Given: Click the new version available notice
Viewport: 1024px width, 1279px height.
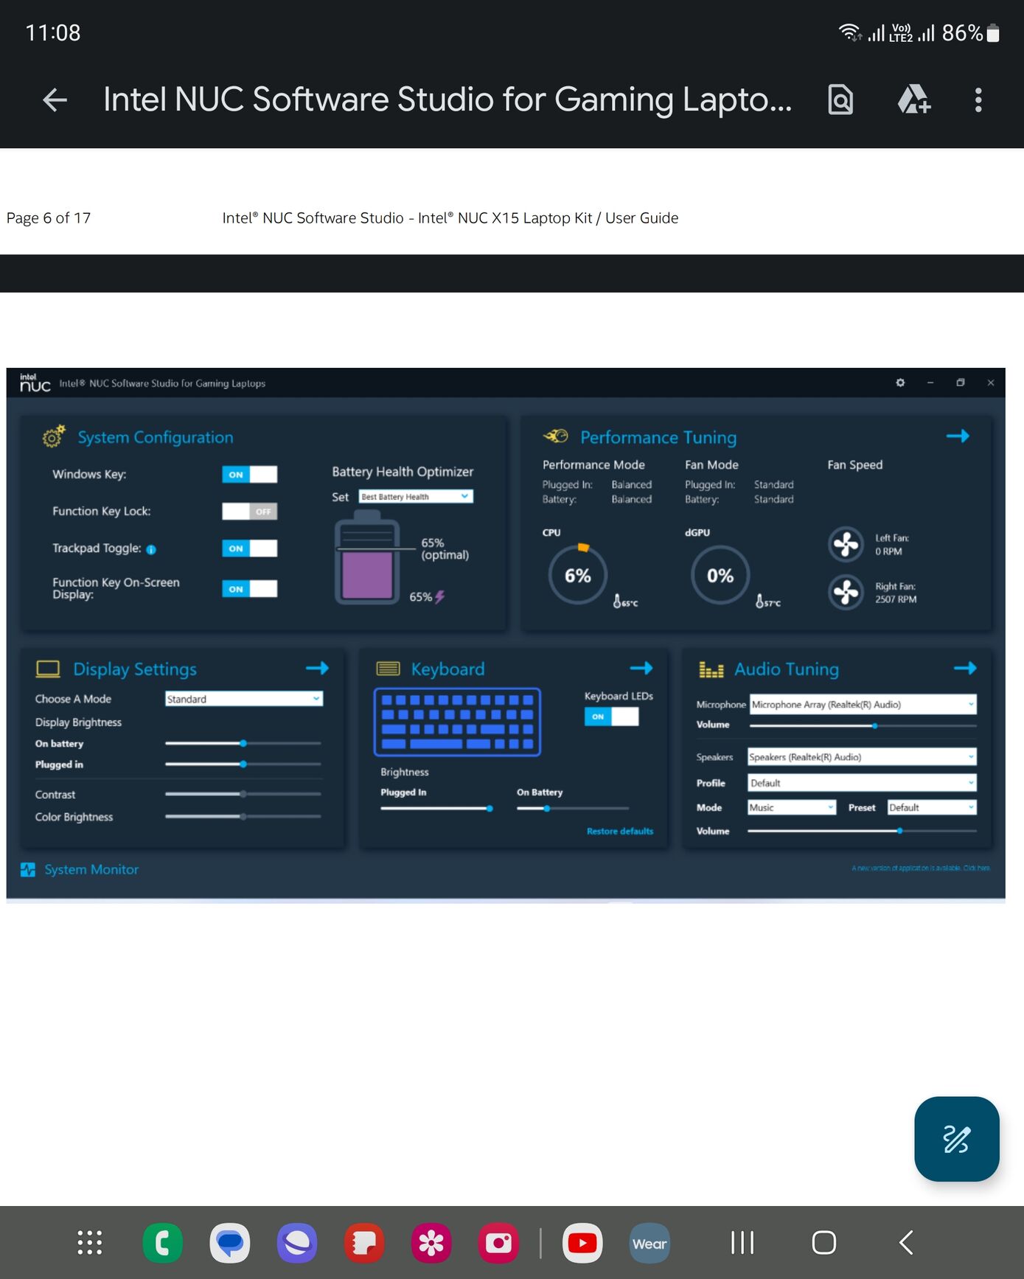Looking at the screenshot, I should tap(921, 868).
